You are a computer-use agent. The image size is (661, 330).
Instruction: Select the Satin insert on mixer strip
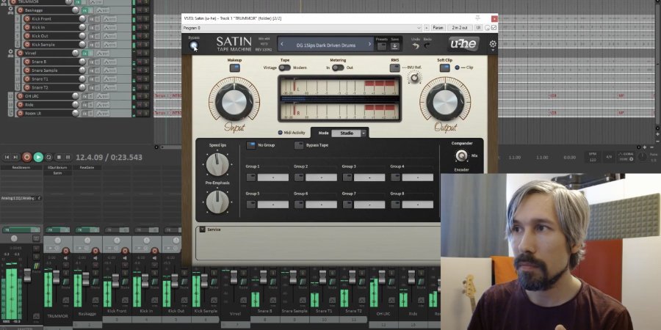[x=58, y=173]
